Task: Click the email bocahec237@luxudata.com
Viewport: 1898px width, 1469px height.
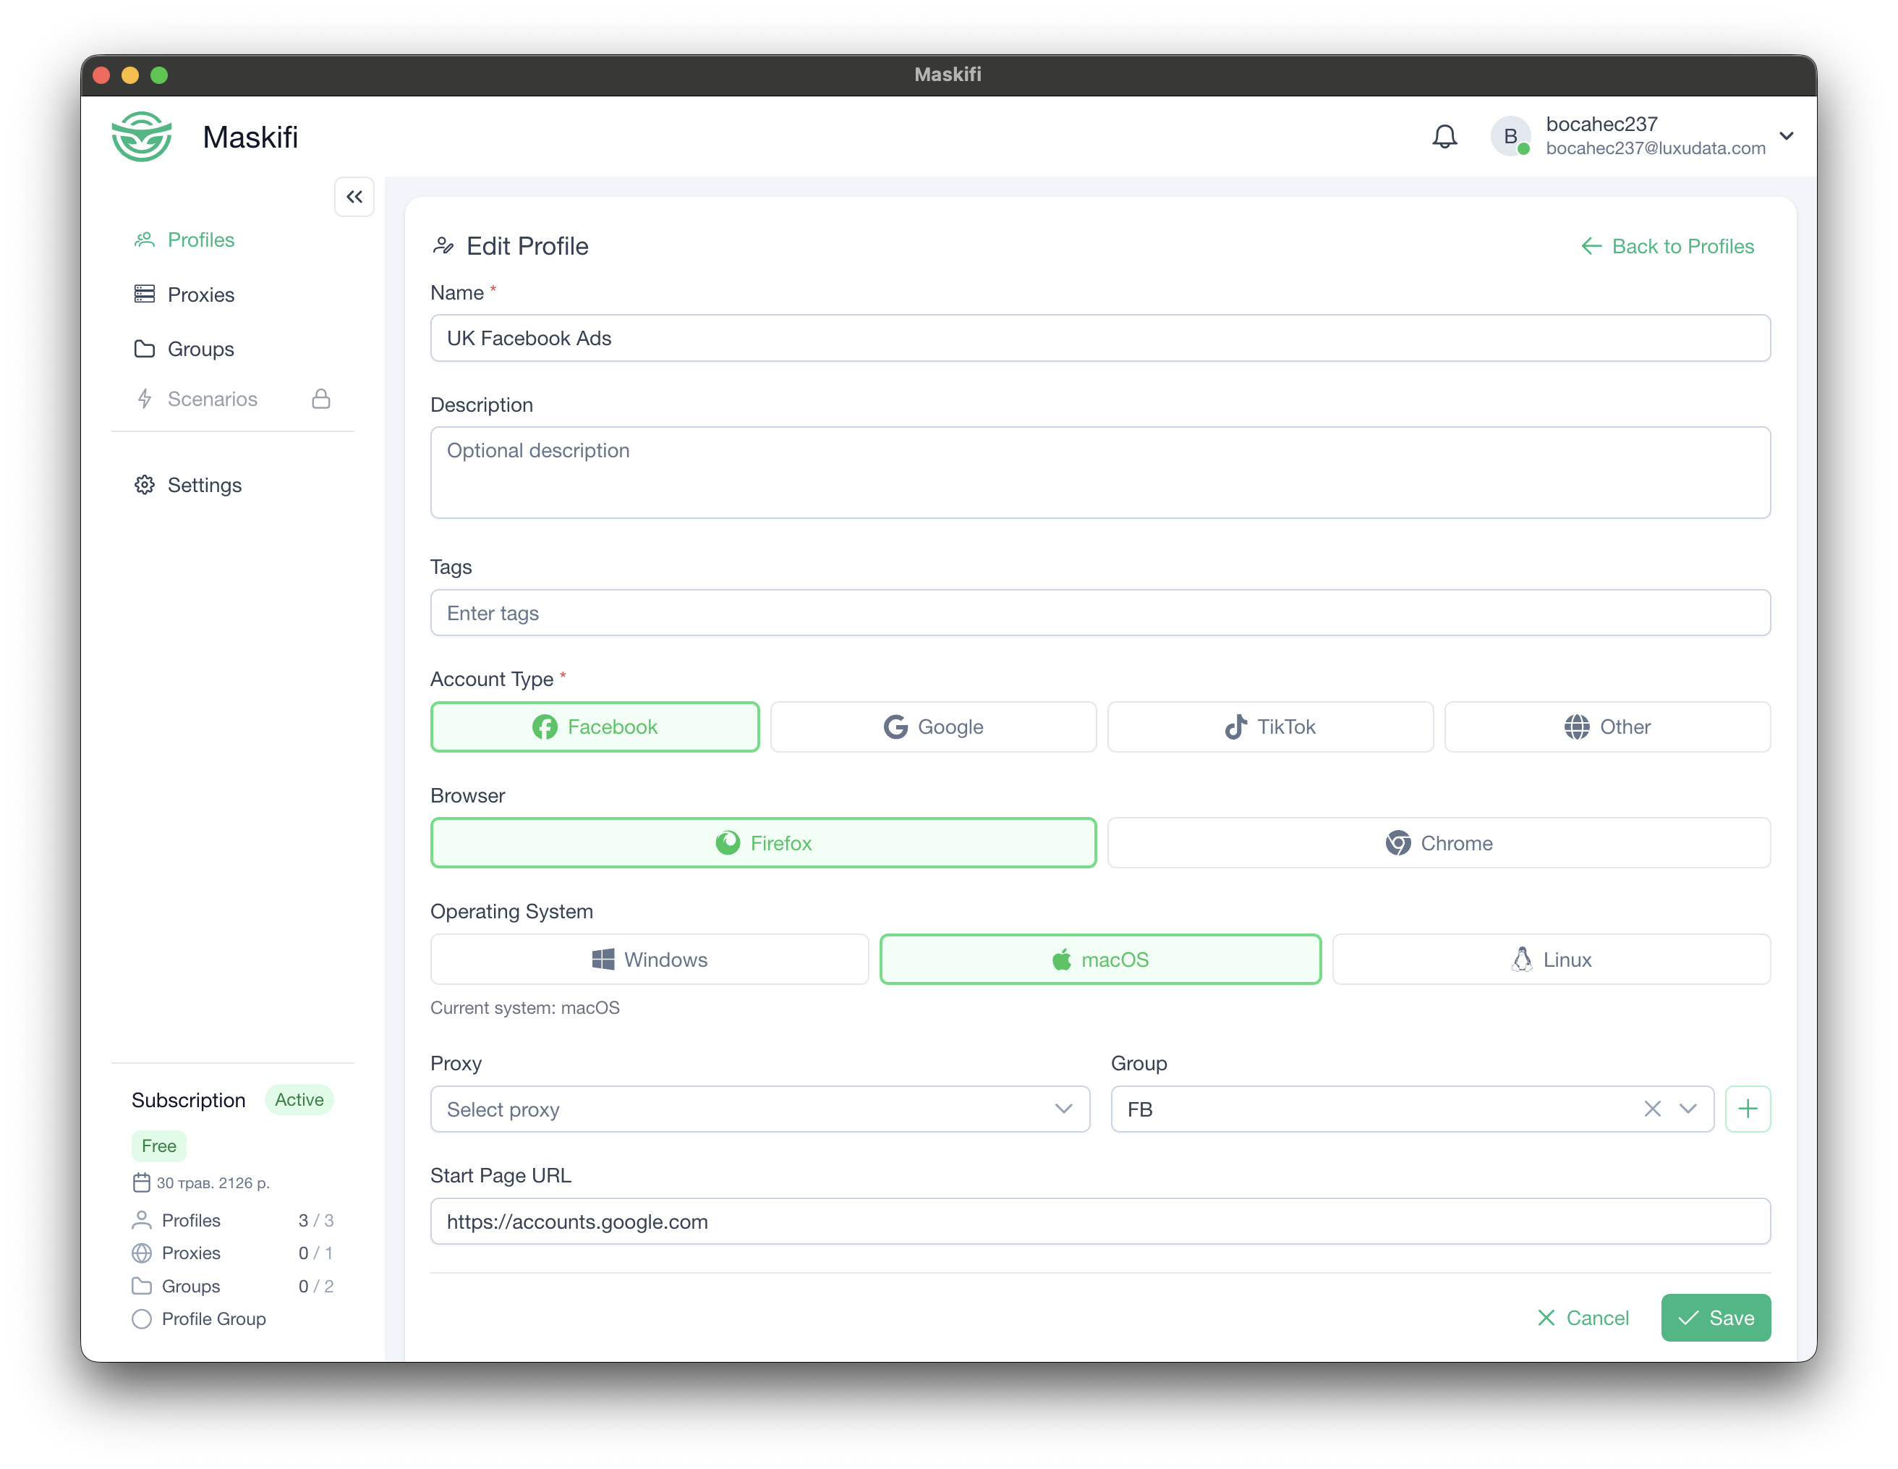Action: click(x=1656, y=148)
